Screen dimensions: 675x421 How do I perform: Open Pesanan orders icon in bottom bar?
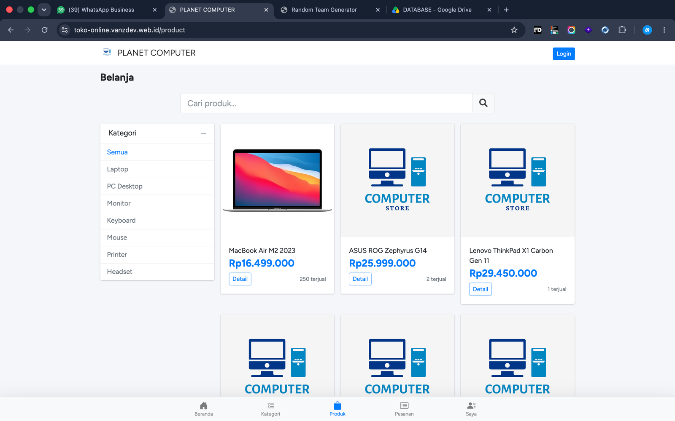point(404,406)
